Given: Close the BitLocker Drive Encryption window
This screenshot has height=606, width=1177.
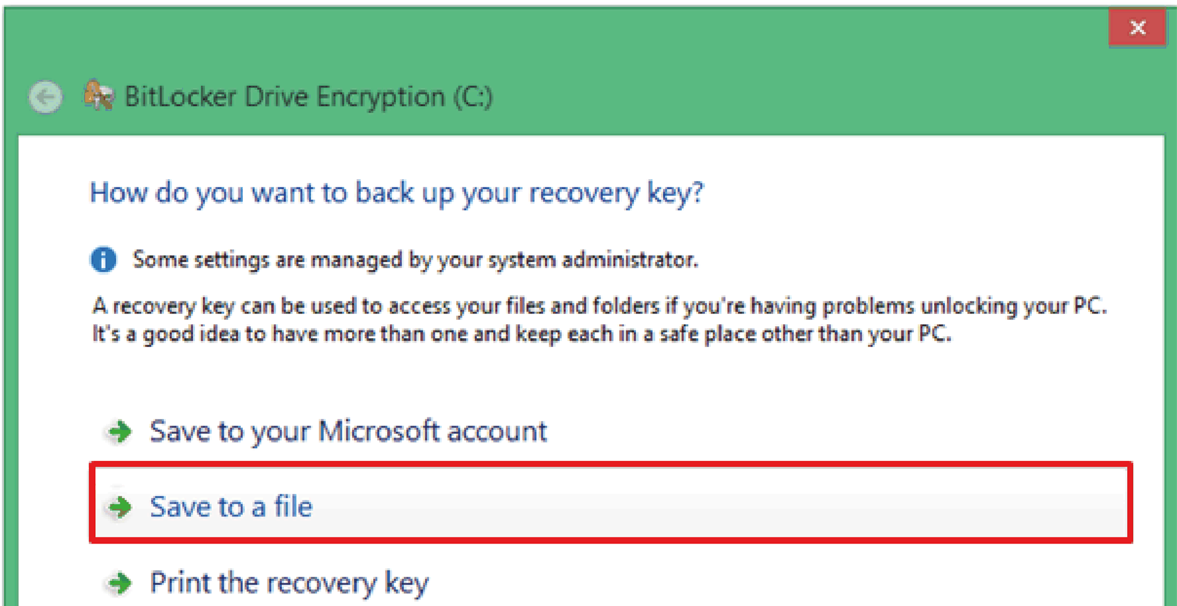Looking at the screenshot, I should pos(1137,28).
